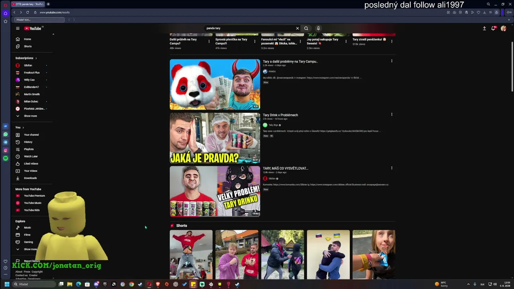Viewport: 514px width, 289px height.
Task: Expand the You section header
Action: tap(20, 128)
